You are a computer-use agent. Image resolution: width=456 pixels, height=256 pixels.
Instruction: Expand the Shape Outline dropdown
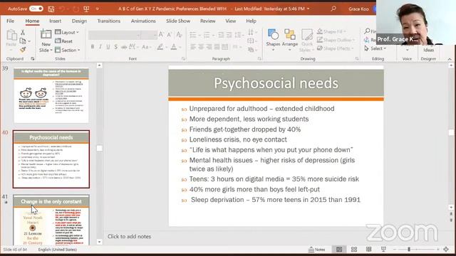[x=336, y=40]
